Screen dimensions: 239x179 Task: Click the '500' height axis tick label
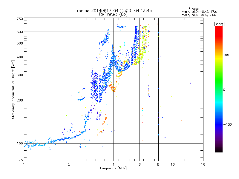pos(20,43)
